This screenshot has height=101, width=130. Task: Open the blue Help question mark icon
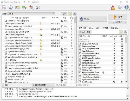[127, 7]
